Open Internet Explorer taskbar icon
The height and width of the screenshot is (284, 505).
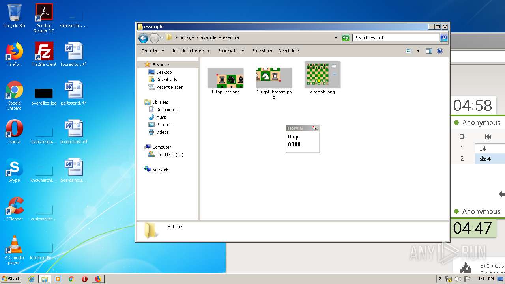[31, 279]
